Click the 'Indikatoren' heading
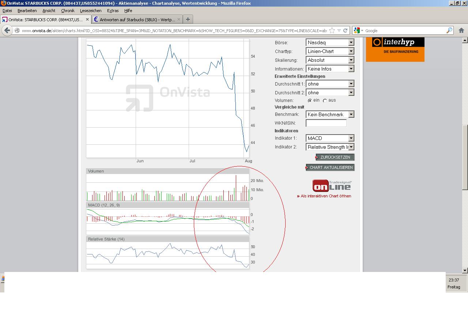The width and height of the screenshot is (468, 329). [286, 131]
